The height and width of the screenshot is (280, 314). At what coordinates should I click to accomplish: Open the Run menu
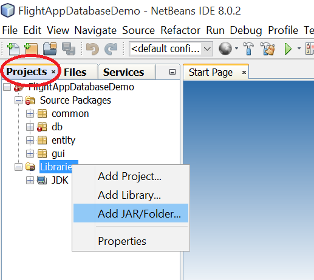(215, 30)
